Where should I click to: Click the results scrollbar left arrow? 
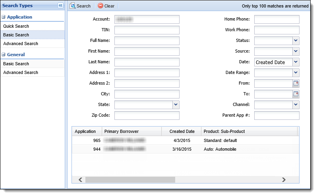[80, 180]
